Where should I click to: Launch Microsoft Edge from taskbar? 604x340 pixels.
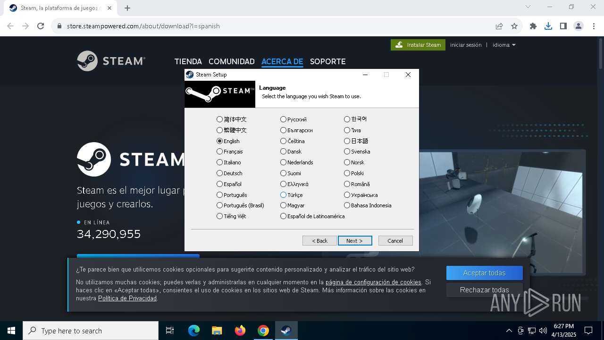click(194, 331)
